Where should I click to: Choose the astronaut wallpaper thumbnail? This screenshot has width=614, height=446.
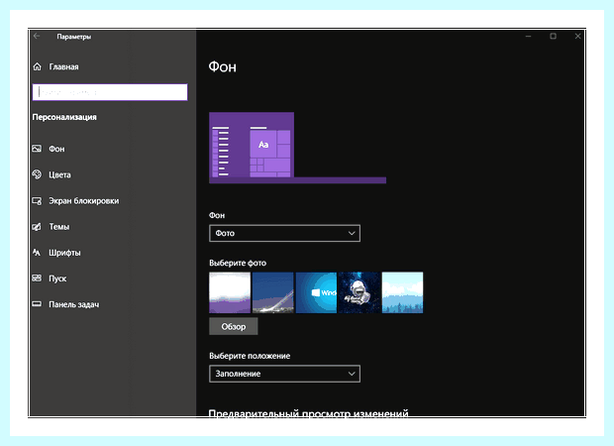pyautogui.click(x=359, y=292)
